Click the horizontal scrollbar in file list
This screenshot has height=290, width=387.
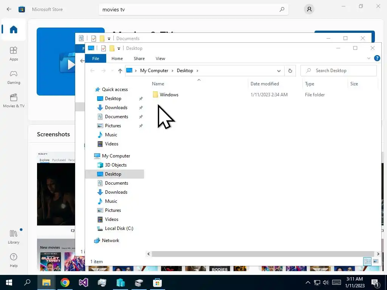tap(263, 254)
